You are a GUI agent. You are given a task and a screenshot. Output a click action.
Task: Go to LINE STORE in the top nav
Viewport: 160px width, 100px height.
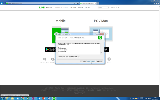pos(73,7)
